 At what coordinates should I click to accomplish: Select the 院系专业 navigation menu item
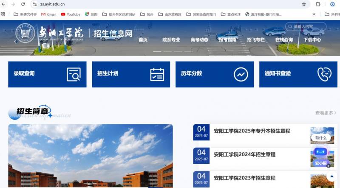[171, 40]
